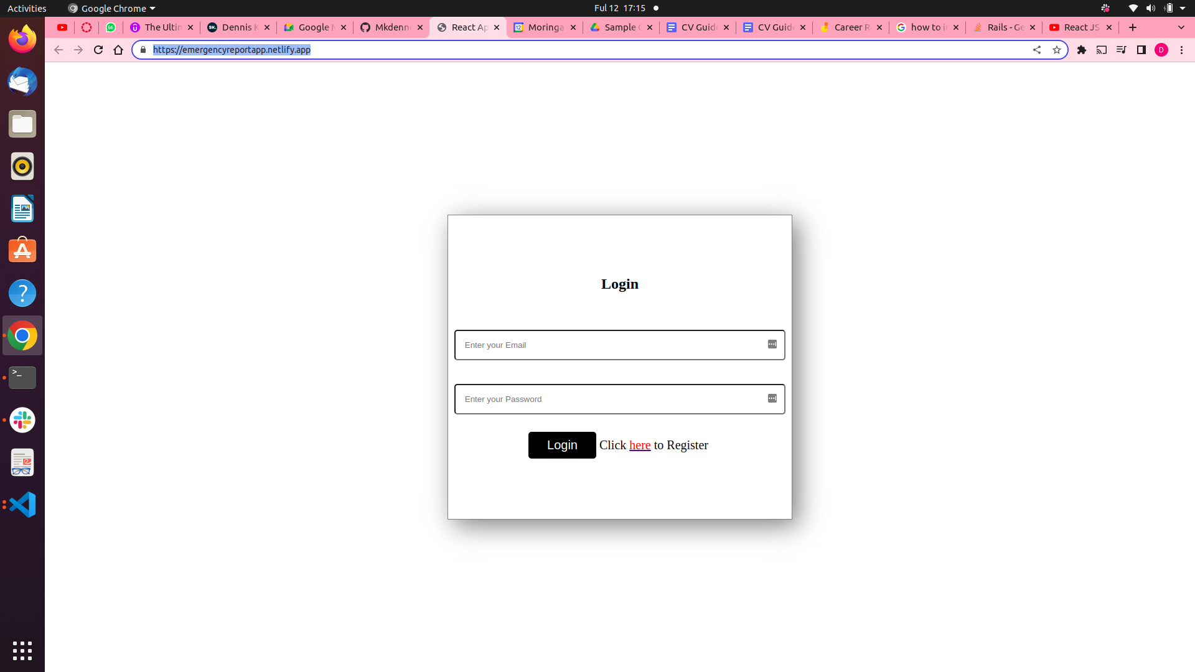
Task: Click the Home icon in toolbar
Action: (x=118, y=50)
